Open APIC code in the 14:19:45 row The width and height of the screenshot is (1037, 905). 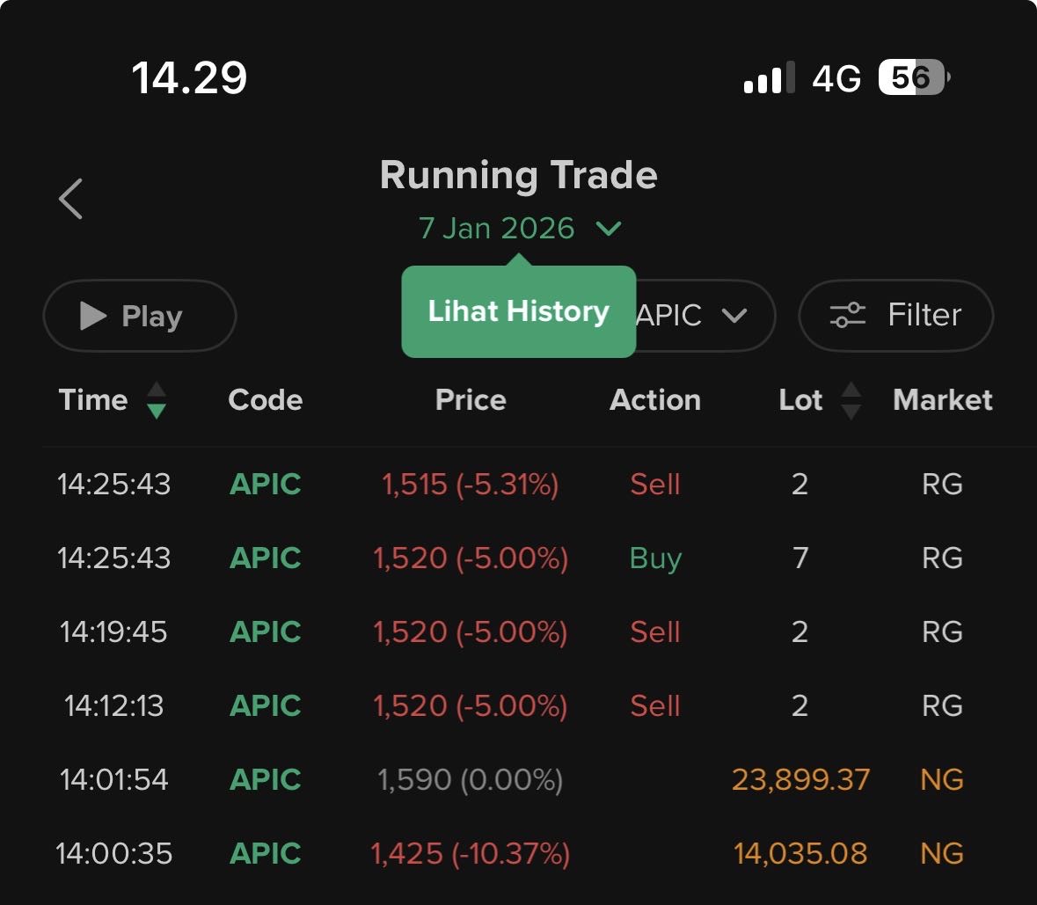pyautogui.click(x=265, y=632)
